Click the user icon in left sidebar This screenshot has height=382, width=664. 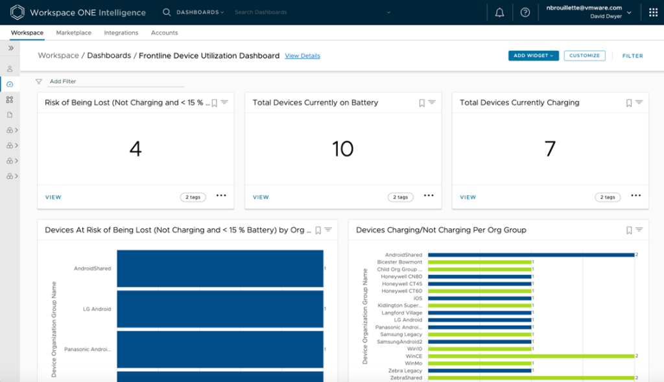[x=10, y=69]
